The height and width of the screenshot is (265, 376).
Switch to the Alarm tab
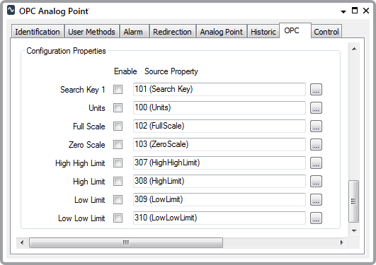click(x=133, y=32)
